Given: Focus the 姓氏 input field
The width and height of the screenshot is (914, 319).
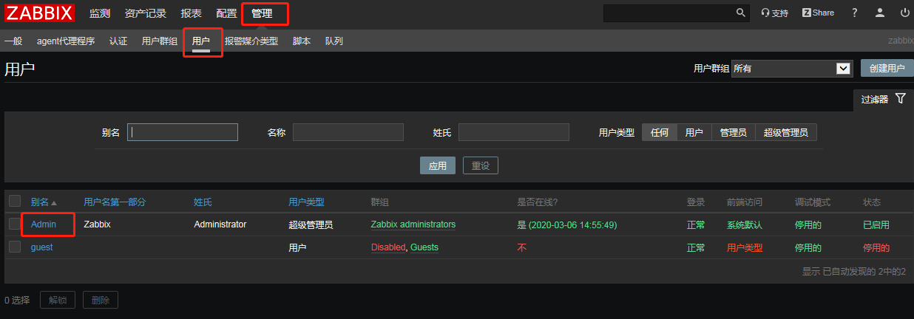Looking at the screenshot, I should [514, 132].
